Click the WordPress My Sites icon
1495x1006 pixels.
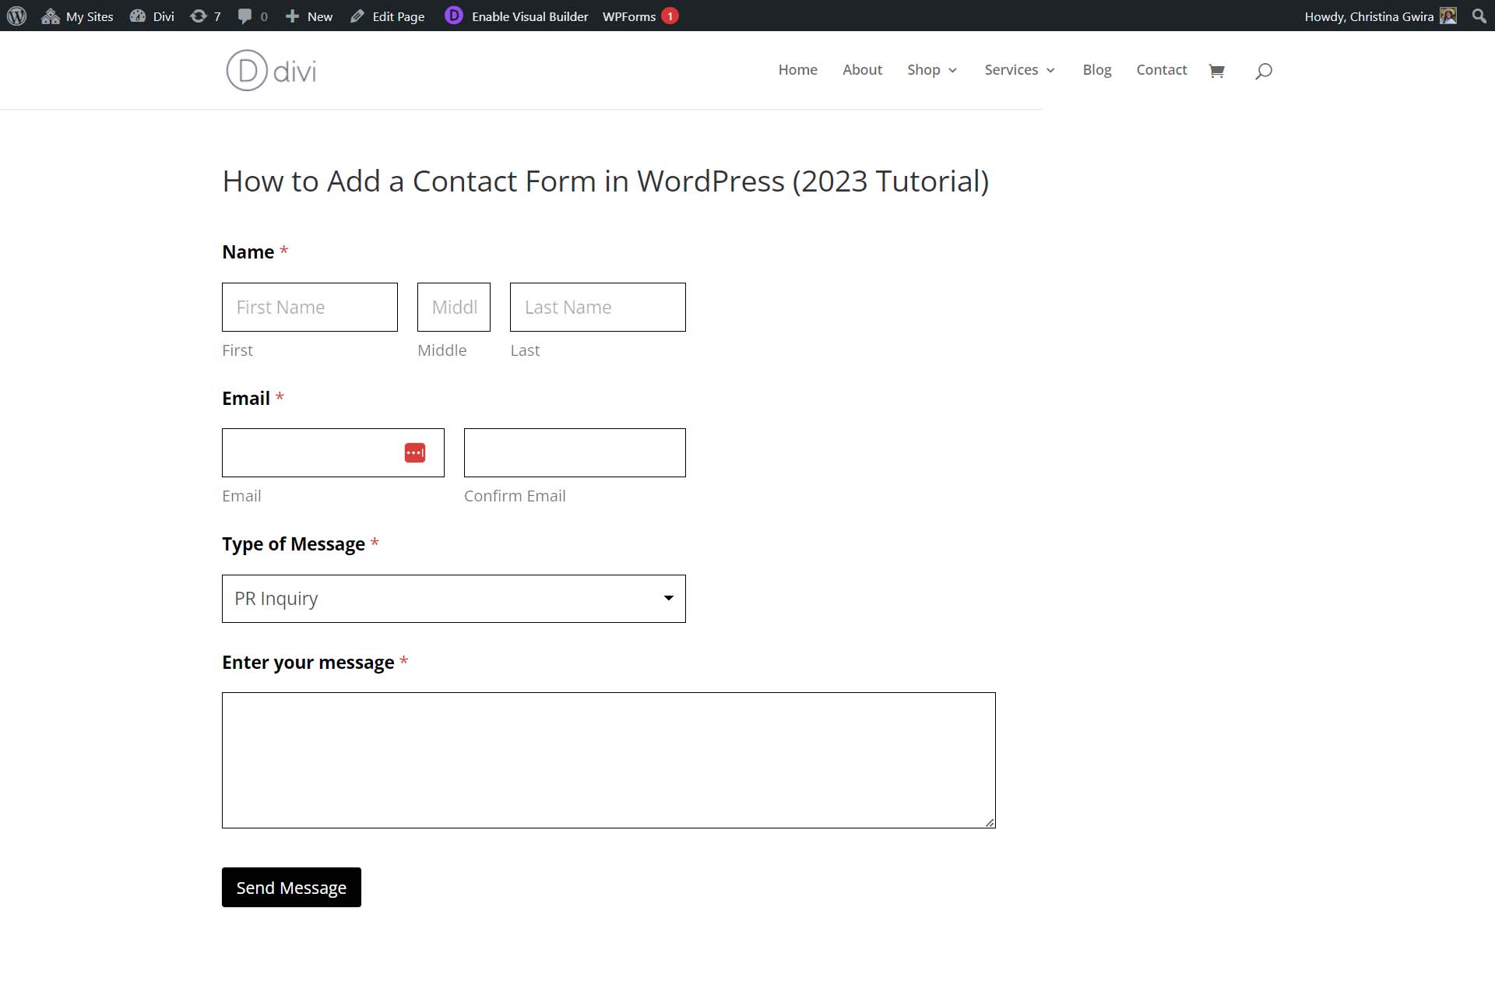[x=51, y=16]
